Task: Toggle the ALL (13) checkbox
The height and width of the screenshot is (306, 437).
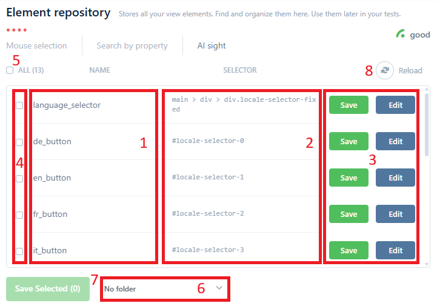Action: pos(10,70)
